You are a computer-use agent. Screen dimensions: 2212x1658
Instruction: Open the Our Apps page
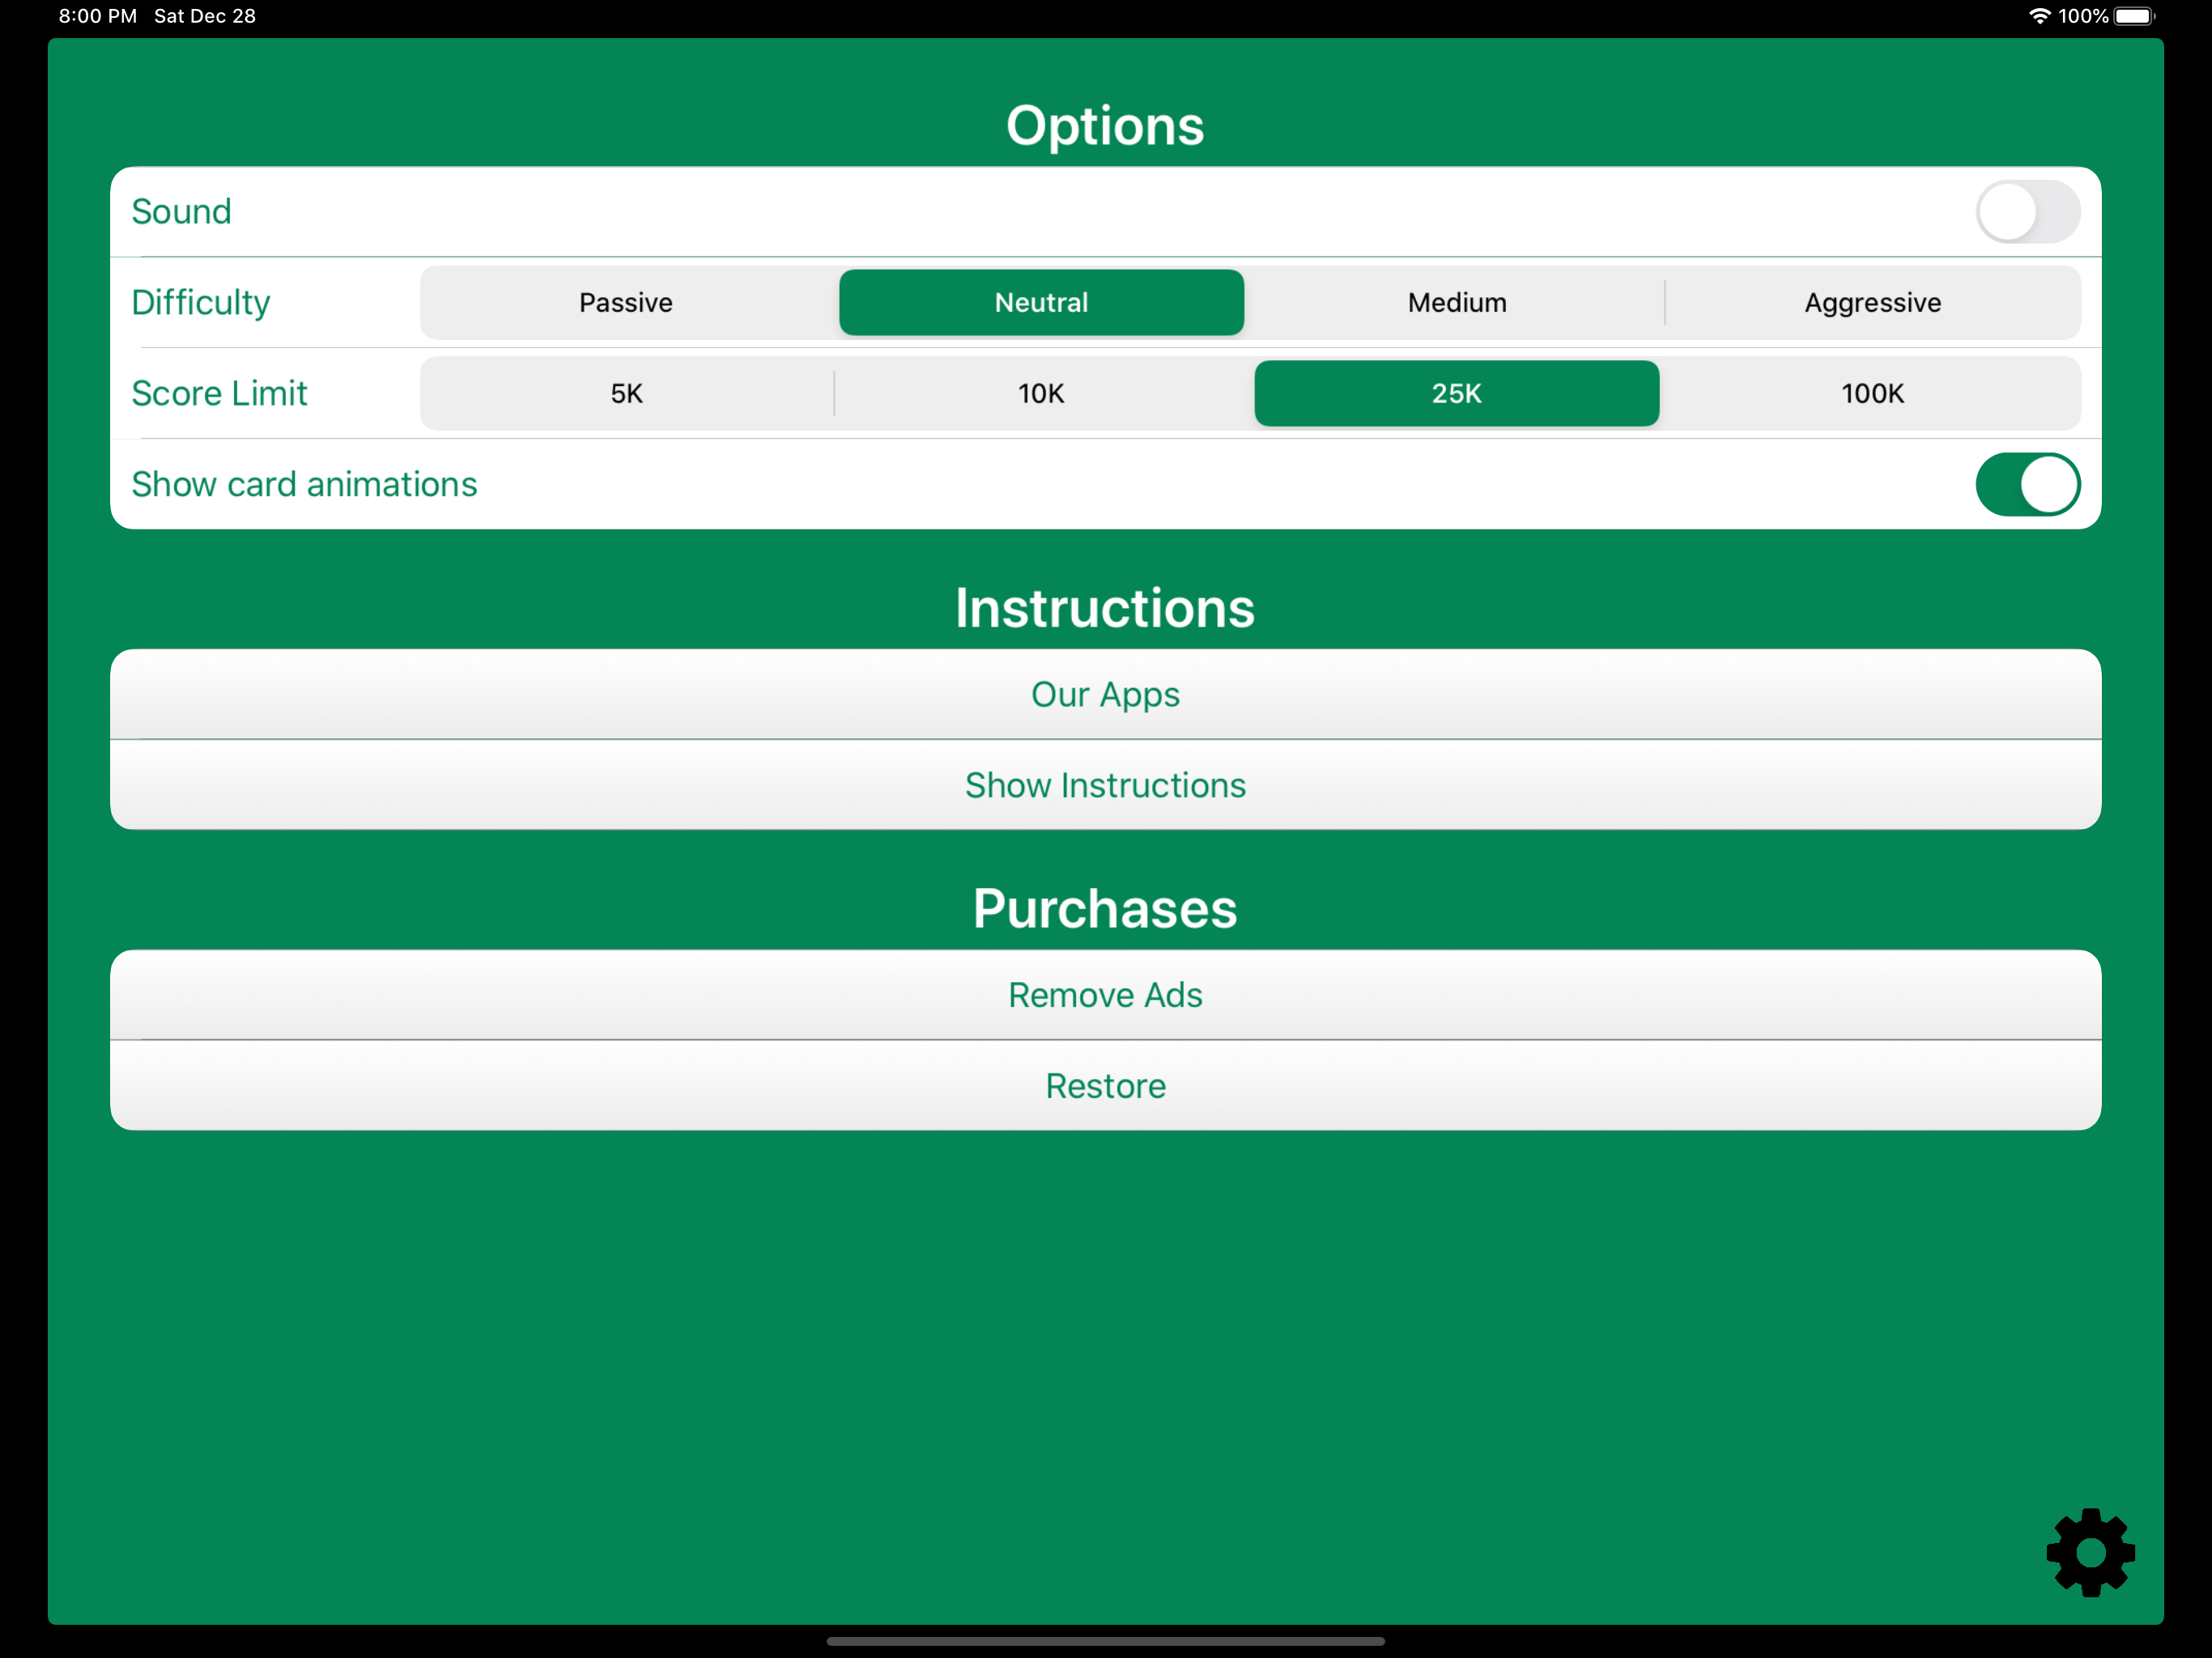click(x=1105, y=694)
